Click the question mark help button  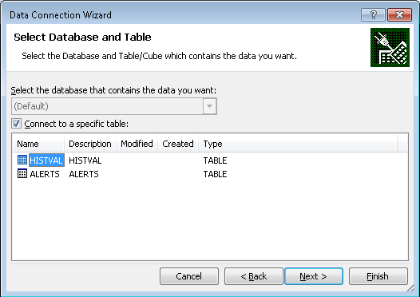click(x=373, y=14)
